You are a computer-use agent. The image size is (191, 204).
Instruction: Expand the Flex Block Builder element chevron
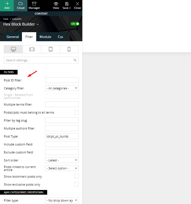coord(38,24)
